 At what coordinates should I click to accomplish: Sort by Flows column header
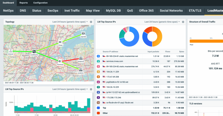coord(168,51)
